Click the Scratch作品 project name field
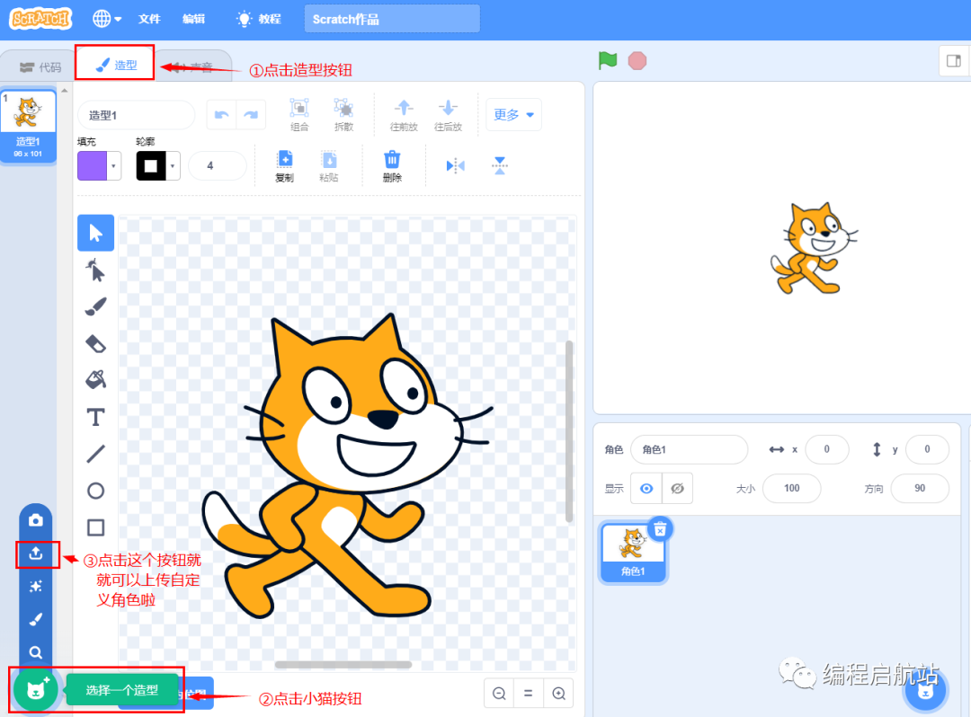This screenshot has height=717, width=971. tap(391, 18)
